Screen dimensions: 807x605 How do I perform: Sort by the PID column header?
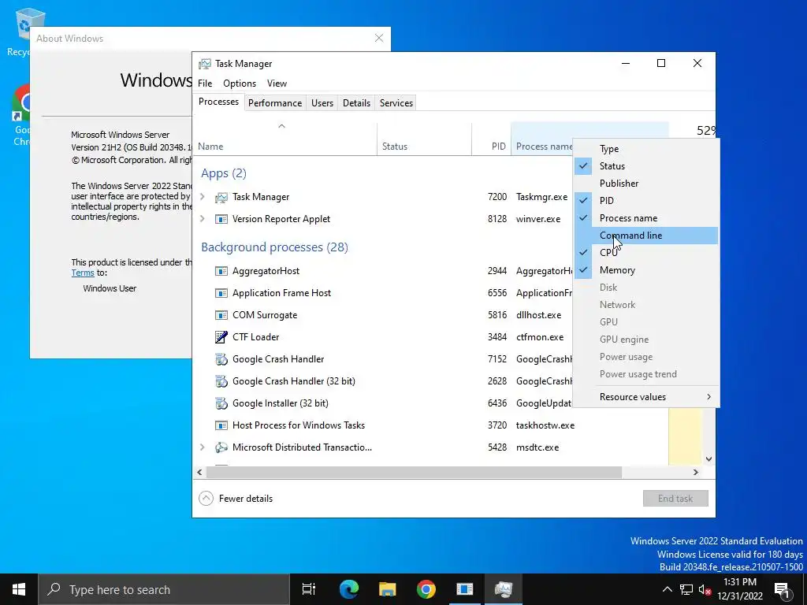(491, 139)
